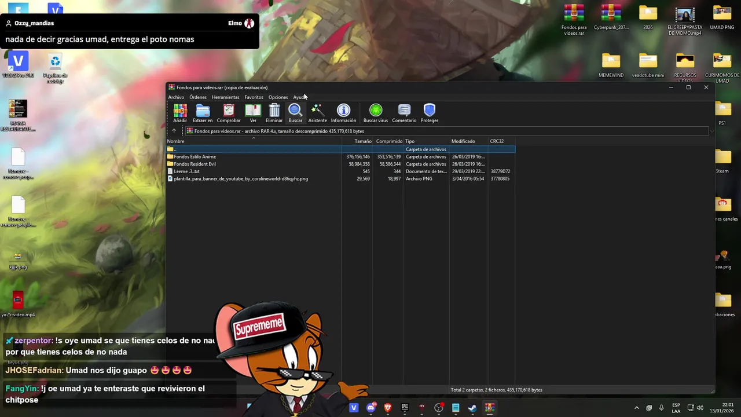Select Fondos Estilo Anime folder
The height and width of the screenshot is (417, 741).
tap(340, 157)
